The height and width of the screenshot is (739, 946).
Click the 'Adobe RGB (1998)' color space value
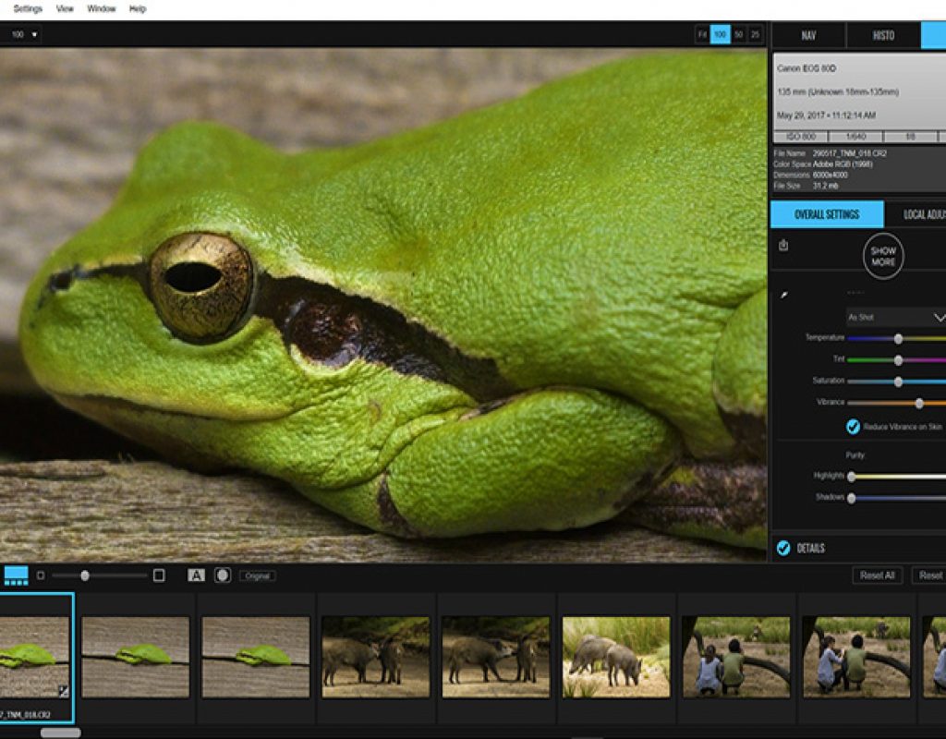tap(843, 164)
